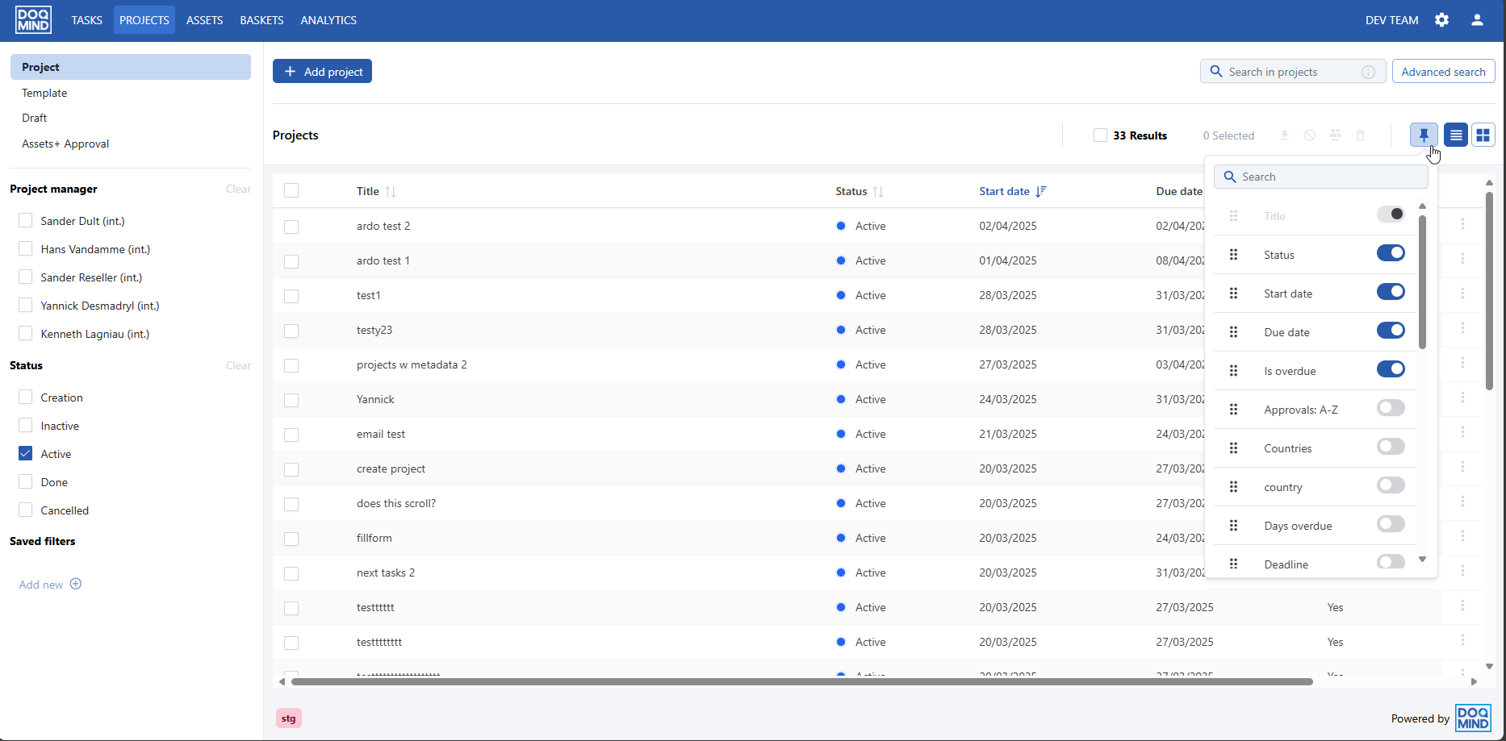
Task: Open the user profile icon
Action: click(1477, 20)
